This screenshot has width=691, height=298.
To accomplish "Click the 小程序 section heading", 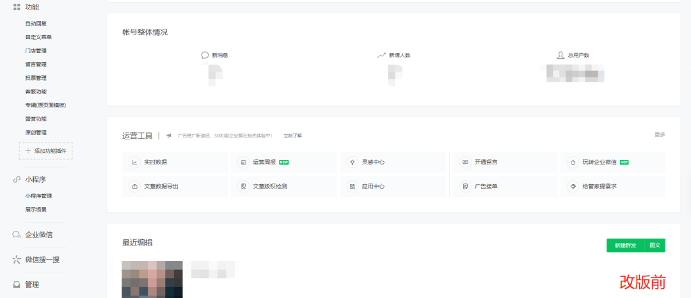I will (36, 179).
